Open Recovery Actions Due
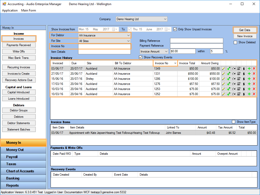260x195 pixels. click(x=19, y=80)
